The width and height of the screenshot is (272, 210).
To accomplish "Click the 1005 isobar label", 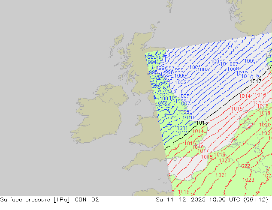I will point(184,96).
